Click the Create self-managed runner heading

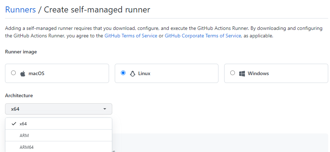point(97,10)
